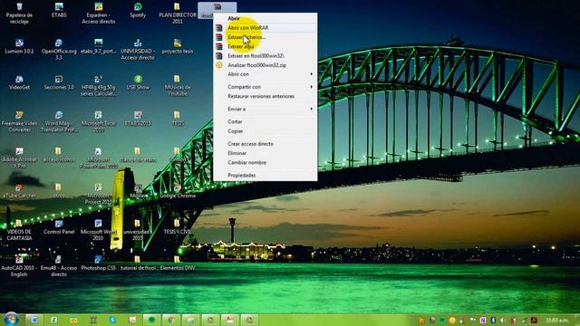The height and width of the screenshot is (326, 580).
Task: Choose 'Abrir con WinRAR' from the menu
Action: coord(265,28)
